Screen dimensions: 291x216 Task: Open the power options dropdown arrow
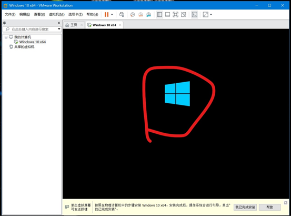(x=112, y=14)
